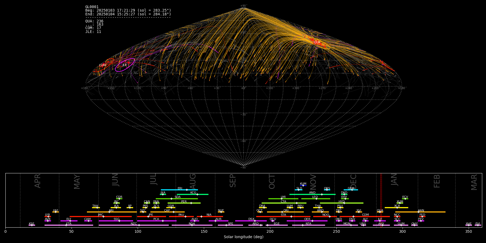The height and width of the screenshot is (243, 486).
Task: Click the ...: 163 sporadic count line
Action: 94,25
